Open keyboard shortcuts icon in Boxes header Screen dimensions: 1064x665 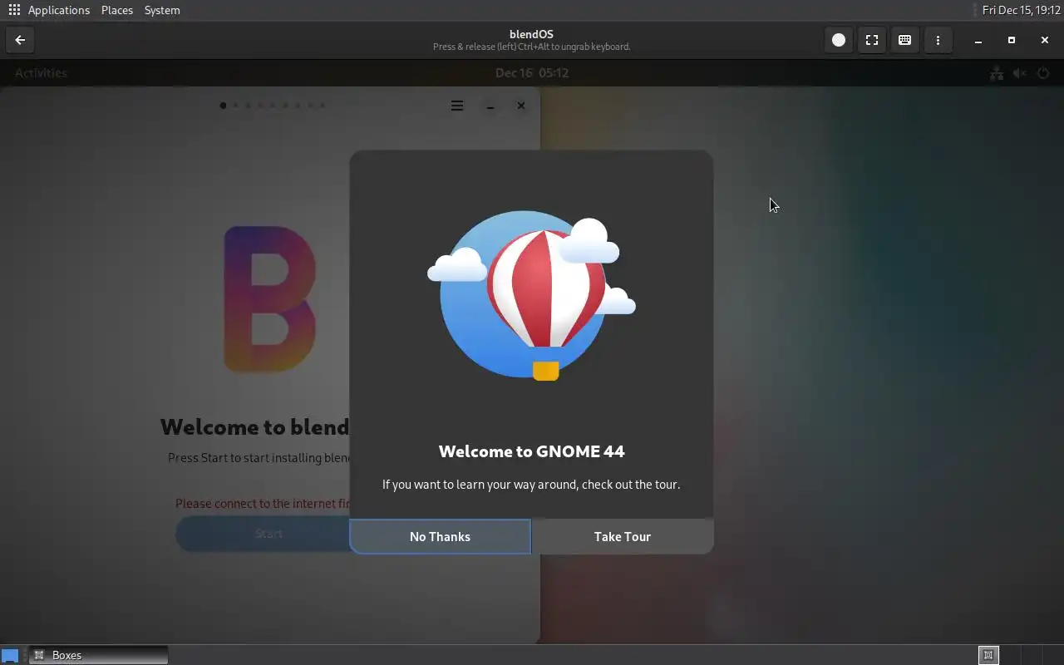[x=904, y=40]
